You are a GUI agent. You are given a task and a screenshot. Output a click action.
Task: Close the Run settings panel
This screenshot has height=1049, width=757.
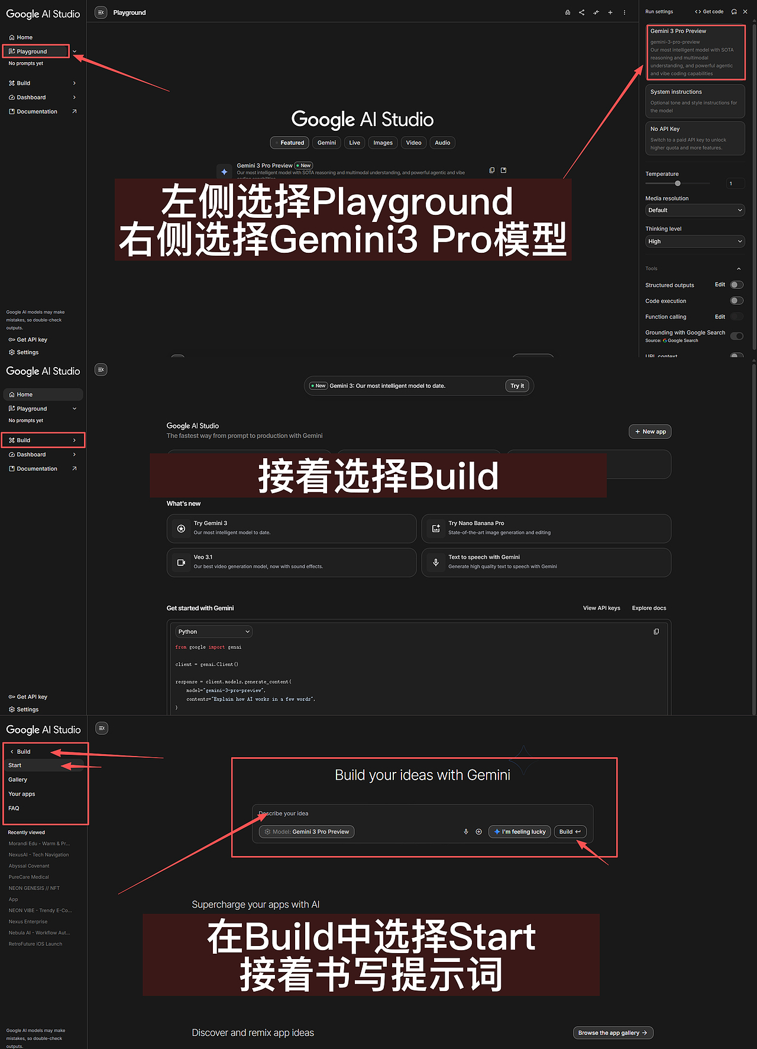745,11
